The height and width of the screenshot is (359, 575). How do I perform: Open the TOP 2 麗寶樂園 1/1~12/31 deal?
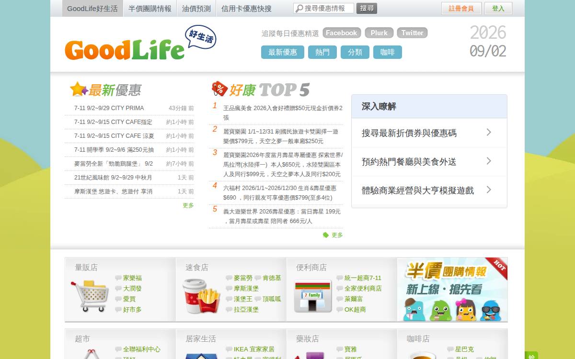(281, 136)
